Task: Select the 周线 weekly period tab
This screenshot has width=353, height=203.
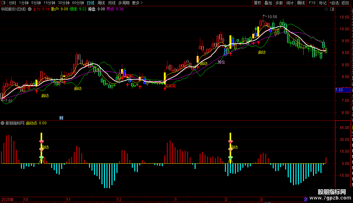Action: coord(101,3)
